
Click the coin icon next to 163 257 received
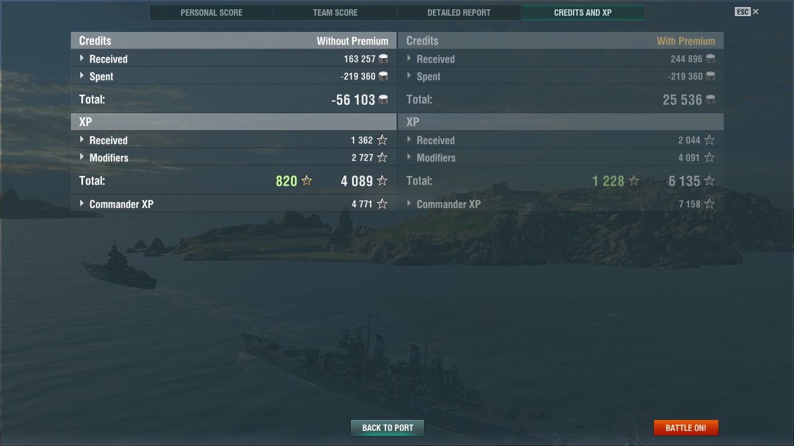point(383,59)
